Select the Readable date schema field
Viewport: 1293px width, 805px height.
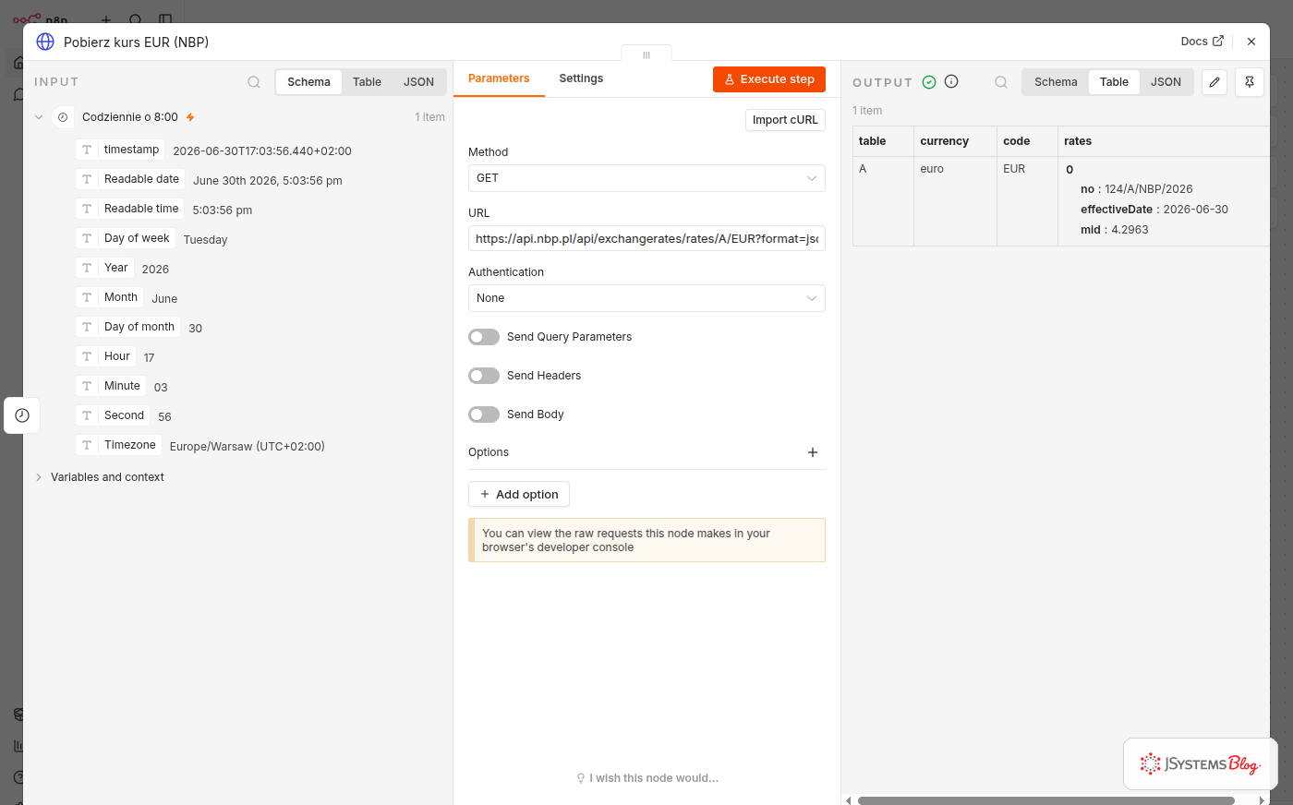[130, 179]
